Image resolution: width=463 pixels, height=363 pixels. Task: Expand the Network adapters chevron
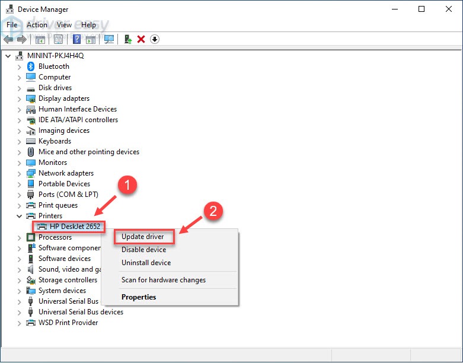[x=19, y=174]
